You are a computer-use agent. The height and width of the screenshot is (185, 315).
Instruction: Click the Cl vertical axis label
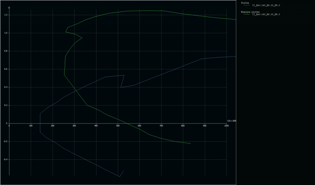click(9, 7)
